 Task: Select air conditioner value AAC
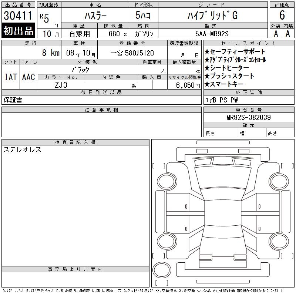28,77
